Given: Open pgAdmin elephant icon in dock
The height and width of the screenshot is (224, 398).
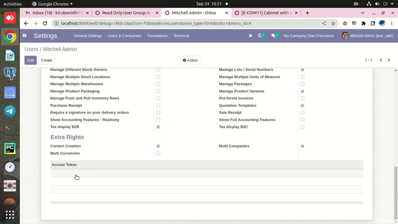Looking at the screenshot, I should tap(10, 74).
